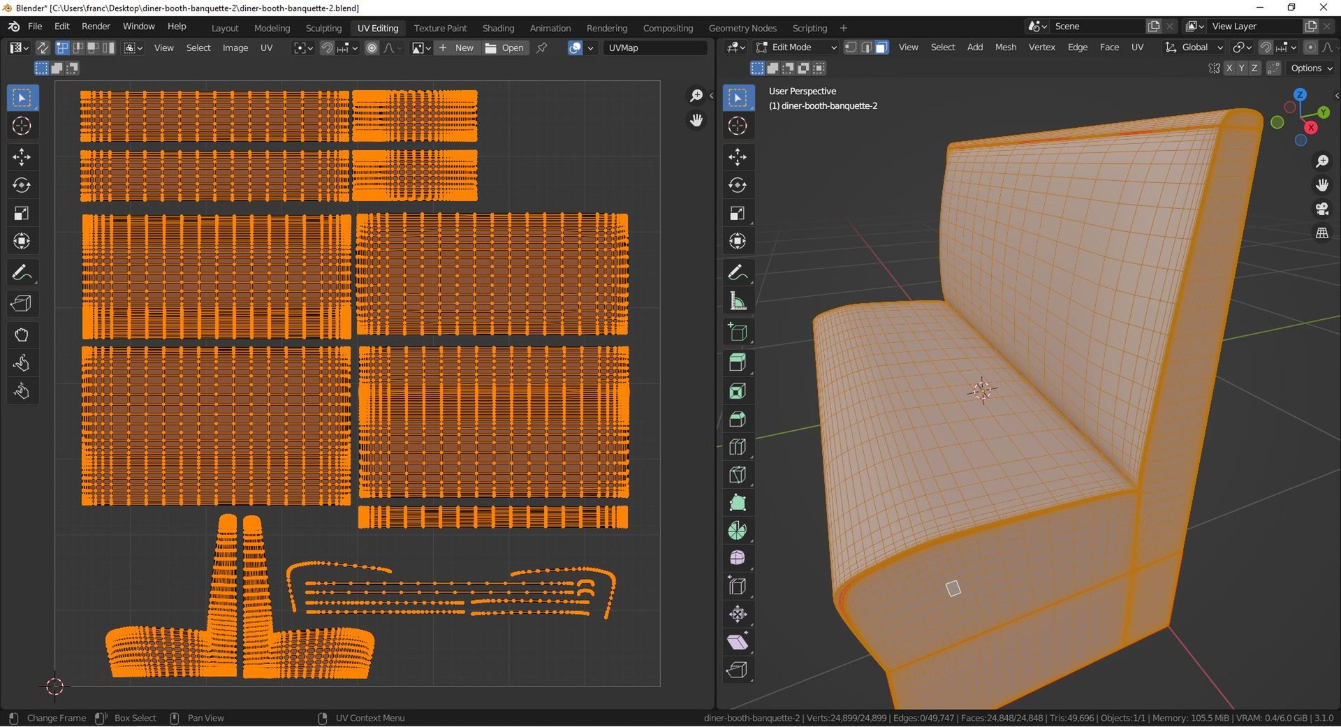This screenshot has width=1341, height=727.
Task: Toggle proportional editing in UV editor
Action: (x=372, y=47)
